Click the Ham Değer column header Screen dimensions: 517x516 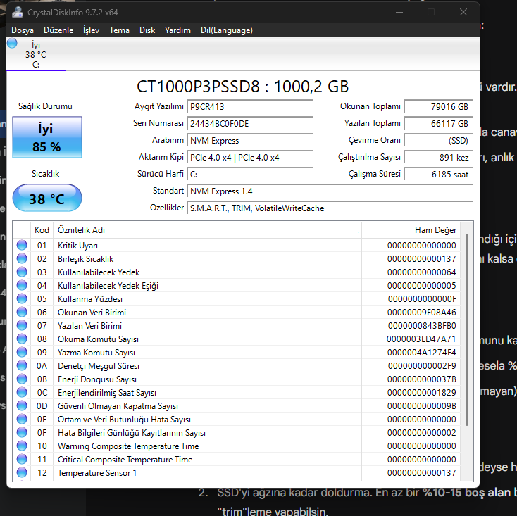tap(411, 230)
